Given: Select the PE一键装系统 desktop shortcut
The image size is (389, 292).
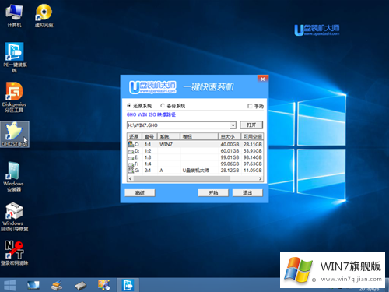Looking at the screenshot, I should pos(15,58).
